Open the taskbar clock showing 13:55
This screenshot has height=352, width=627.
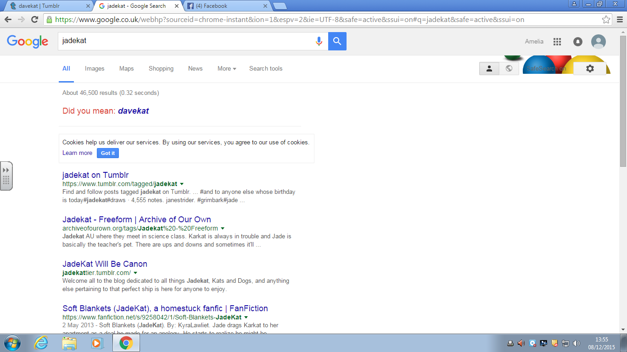(x=601, y=343)
